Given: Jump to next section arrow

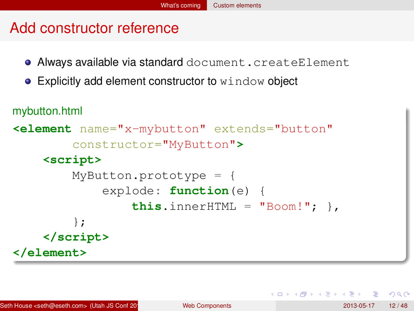Looking at the screenshot, I should (359, 294).
